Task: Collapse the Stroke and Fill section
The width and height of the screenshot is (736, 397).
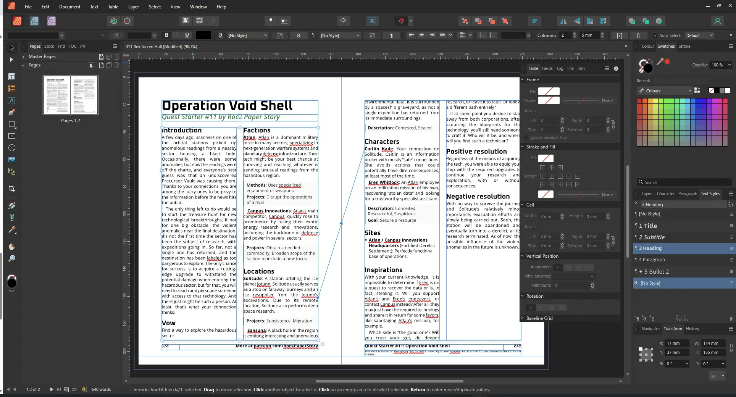Action: [x=522, y=147]
